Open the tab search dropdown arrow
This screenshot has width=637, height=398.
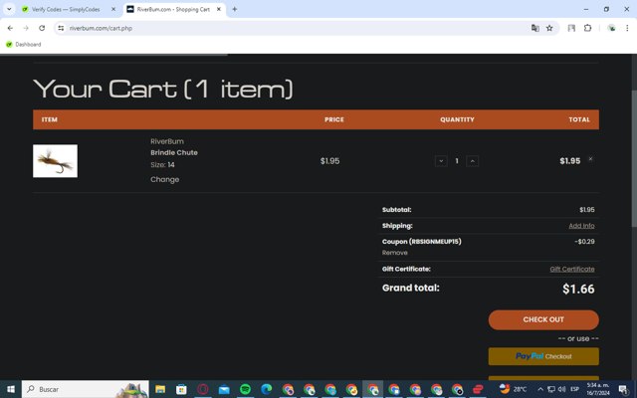9,9
